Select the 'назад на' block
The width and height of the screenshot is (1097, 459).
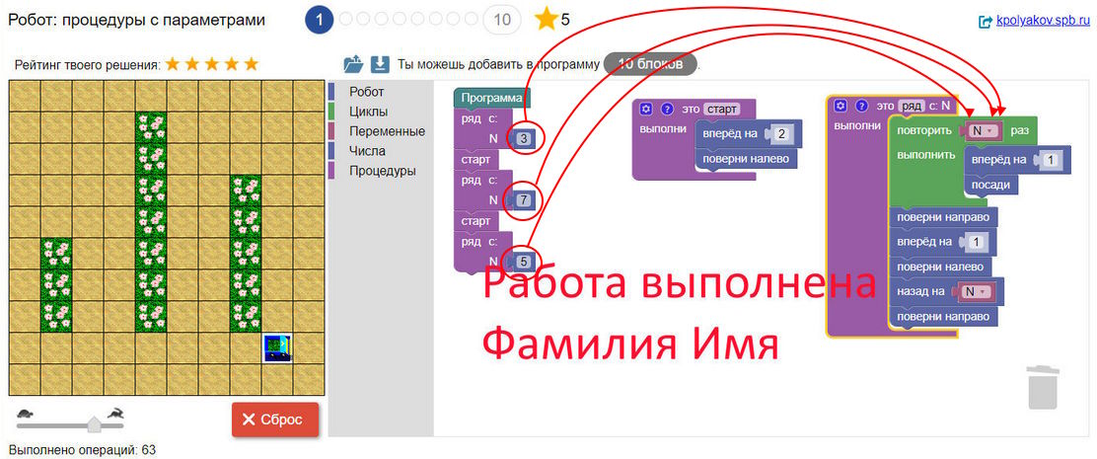coord(923,291)
